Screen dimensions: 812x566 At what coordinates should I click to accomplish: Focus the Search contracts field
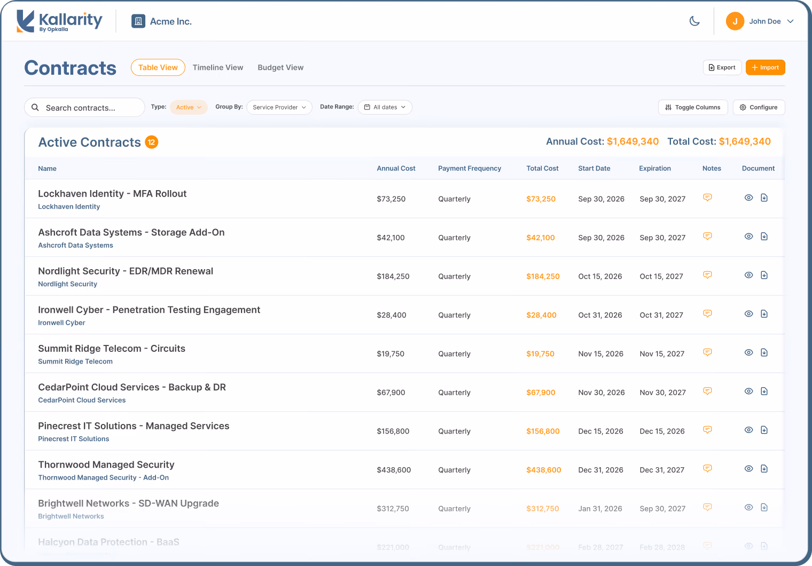point(84,107)
